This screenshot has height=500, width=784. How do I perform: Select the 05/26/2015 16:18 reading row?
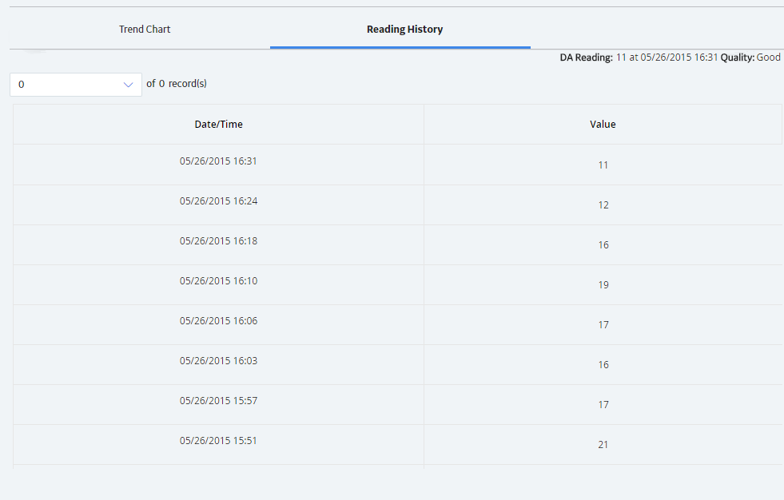(397, 244)
